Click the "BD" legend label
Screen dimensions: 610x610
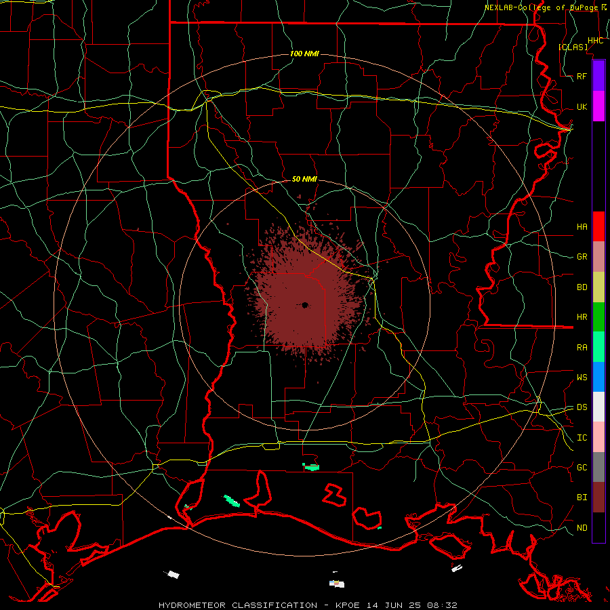[582, 287]
